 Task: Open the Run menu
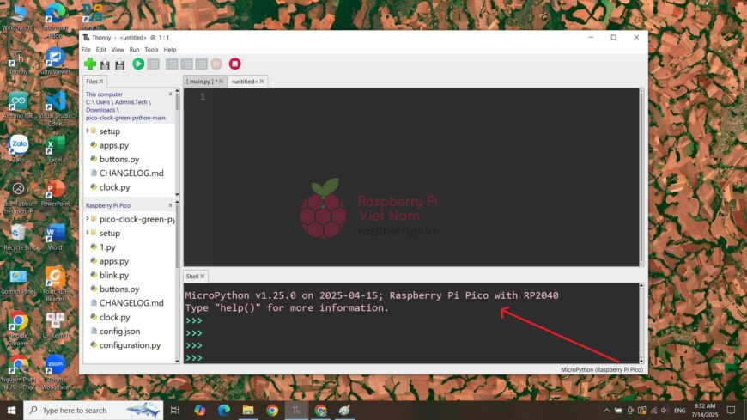click(134, 50)
